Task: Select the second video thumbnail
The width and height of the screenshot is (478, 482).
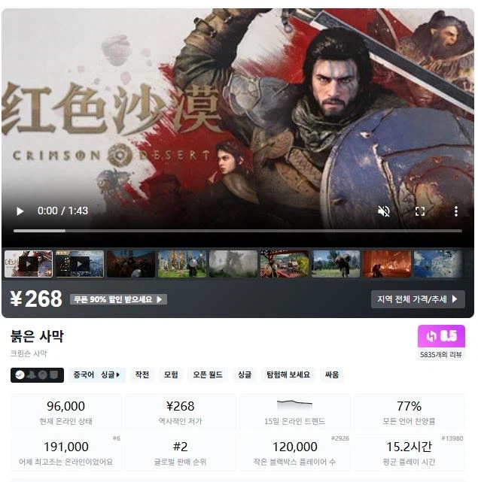Action: [x=80, y=264]
